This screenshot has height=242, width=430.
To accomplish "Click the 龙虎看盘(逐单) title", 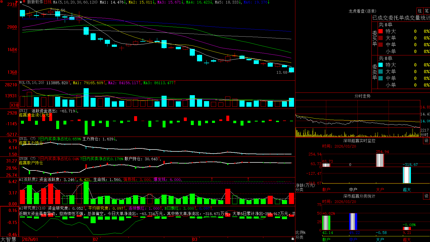I will pos(363,11).
